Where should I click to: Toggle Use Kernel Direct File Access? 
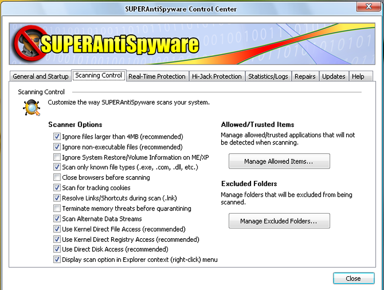[x=57, y=229]
